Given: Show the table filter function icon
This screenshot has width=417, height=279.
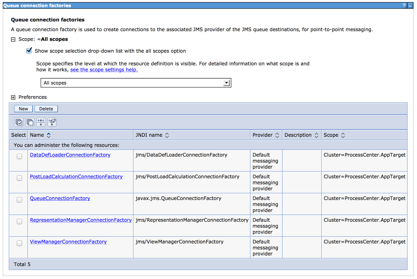Looking at the screenshot, I should [x=41, y=122].
